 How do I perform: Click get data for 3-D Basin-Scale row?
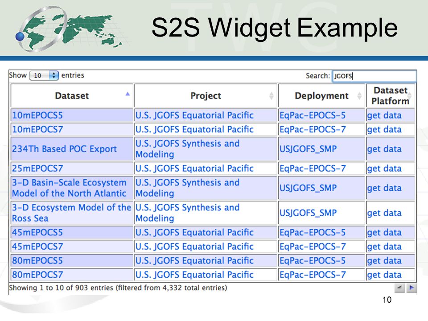pyautogui.click(x=384, y=188)
